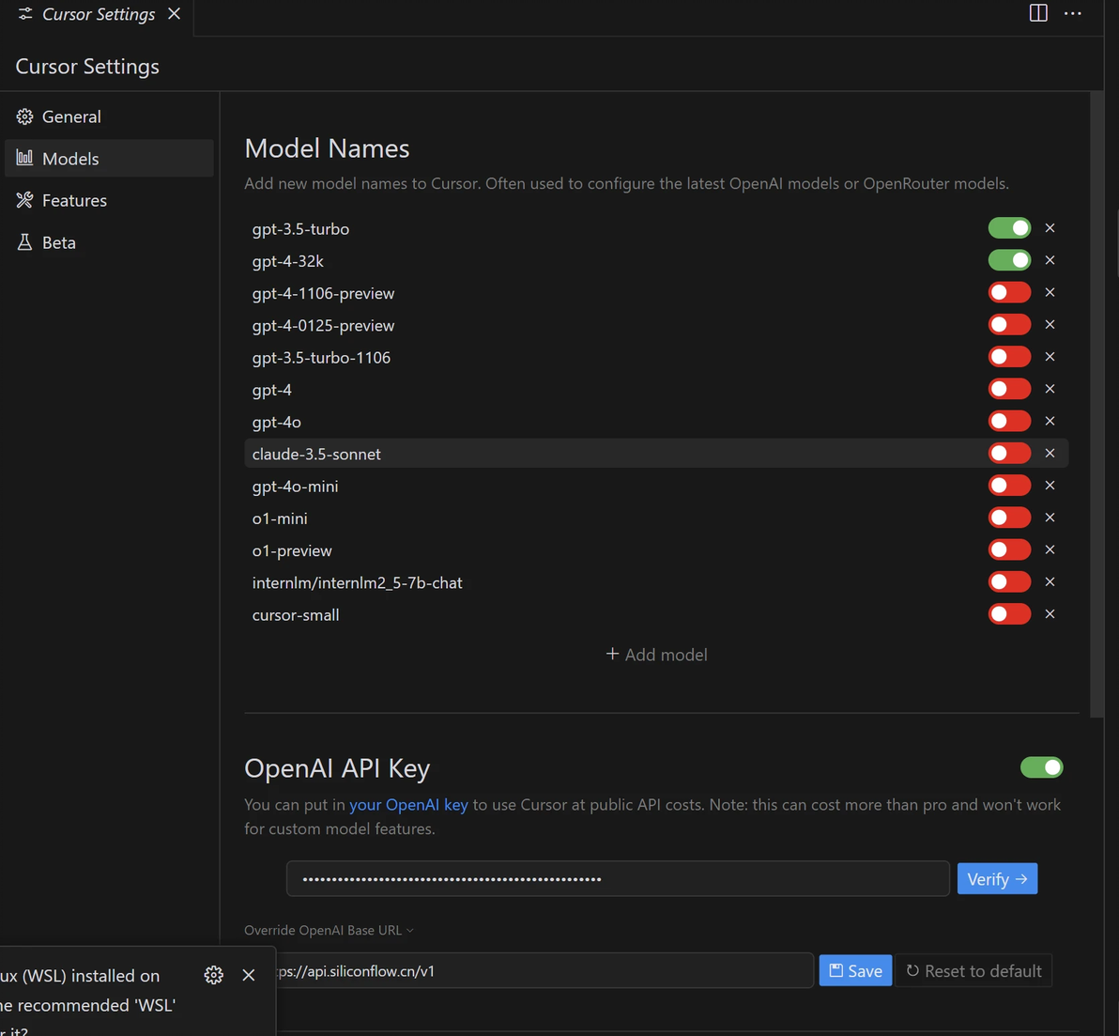Open the General settings section
The height and width of the screenshot is (1036, 1119).
tap(71, 116)
